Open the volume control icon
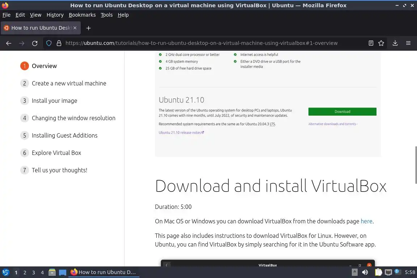Image resolution: width=417 pixels, height=278 pixels. [365, 272]
